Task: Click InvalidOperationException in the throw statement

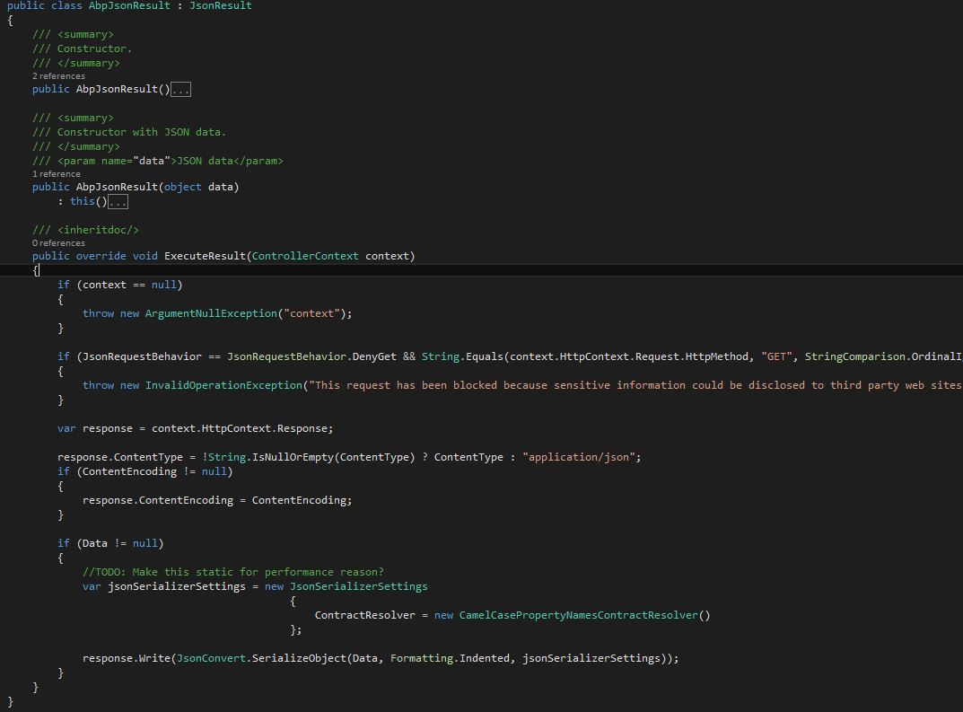Action: pyautogui.click(x=224, y=385)
